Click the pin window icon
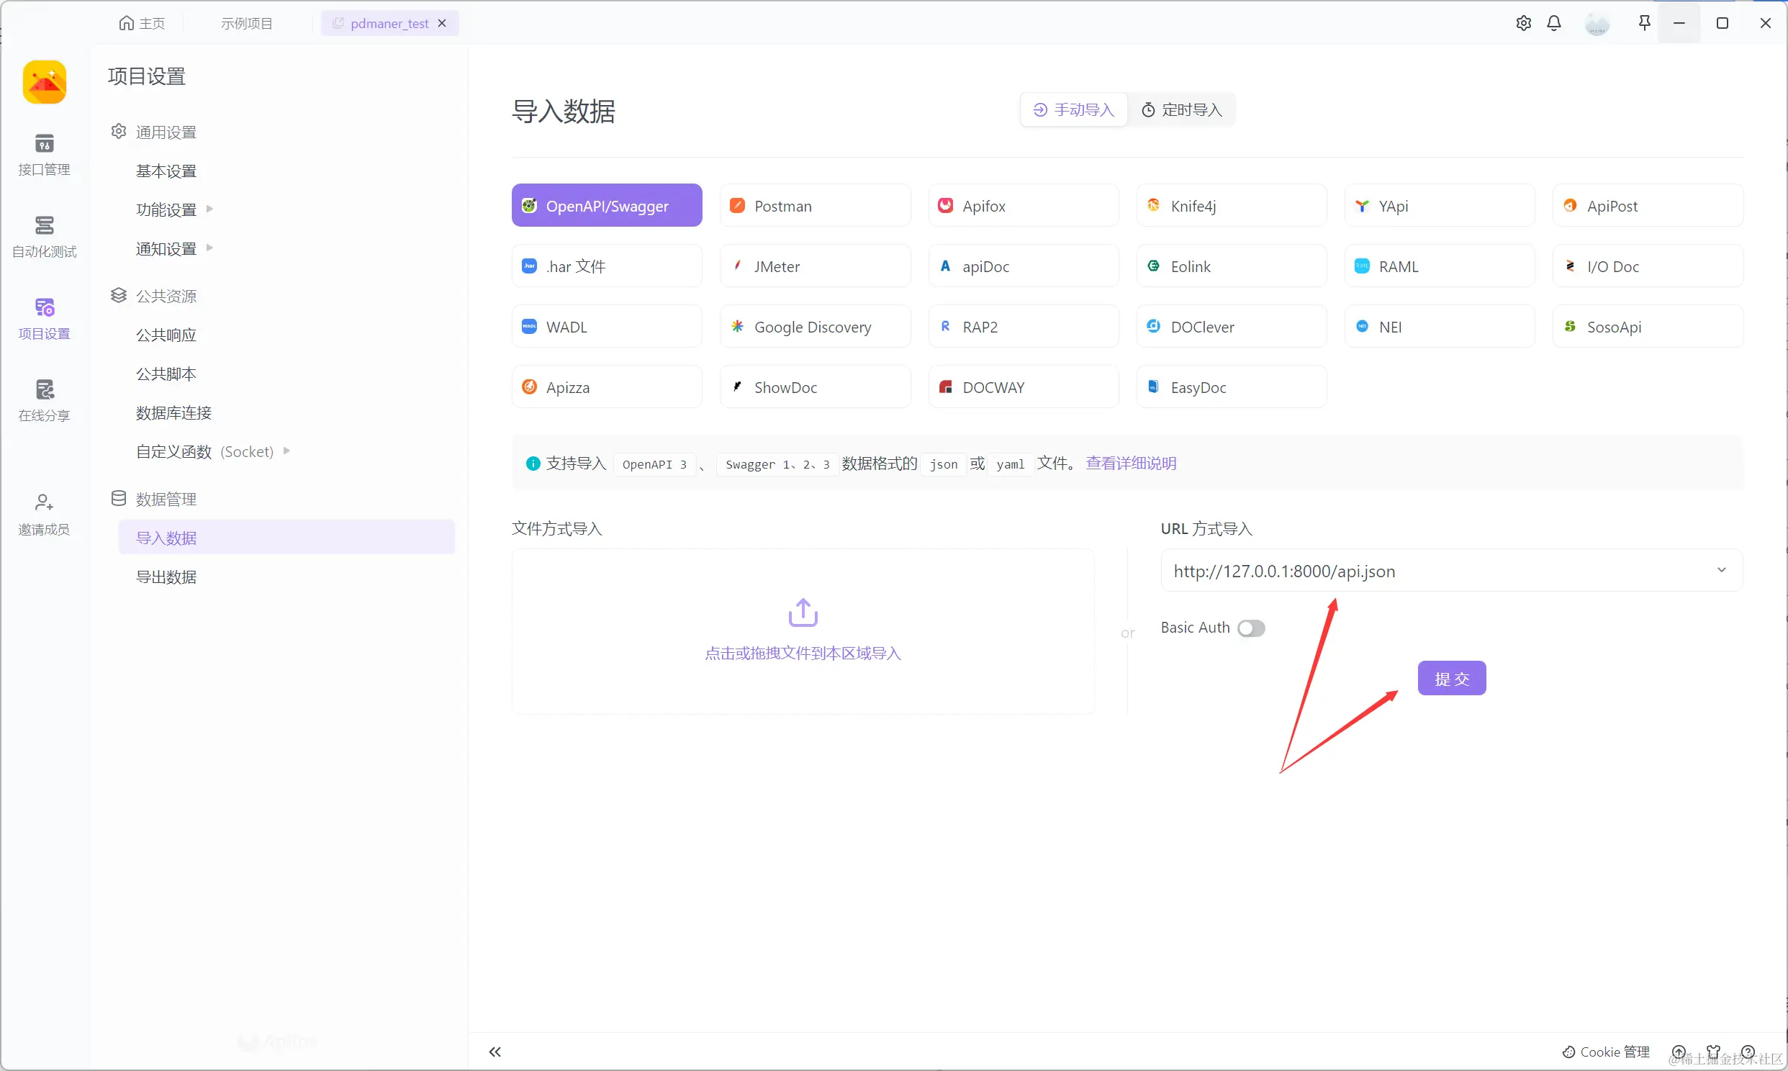 click(1645, 23)
